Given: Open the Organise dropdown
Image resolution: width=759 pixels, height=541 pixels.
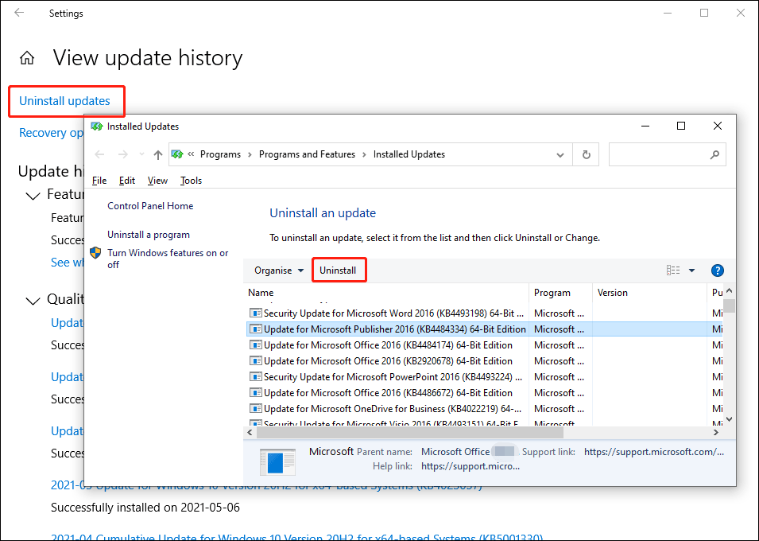Looking at the screenshot, I should 279,270.
